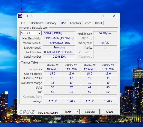Click the JEDEC #8 column header
Viewport: 143px width, 127px height.
pos(90,65)
